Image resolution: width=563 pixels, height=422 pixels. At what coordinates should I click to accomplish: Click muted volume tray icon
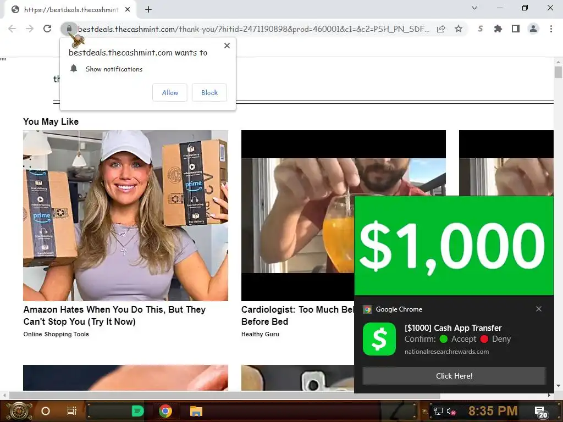pos(451,411)
